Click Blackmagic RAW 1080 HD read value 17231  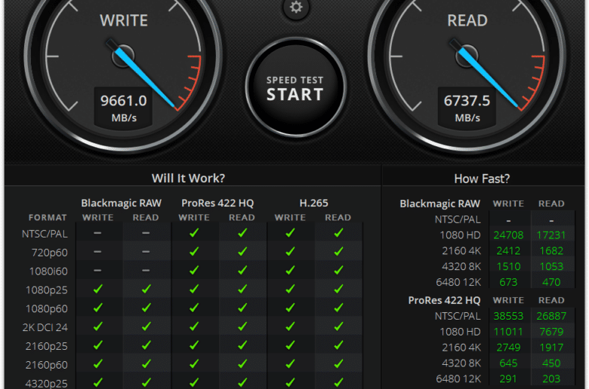[x=551, y=235]
